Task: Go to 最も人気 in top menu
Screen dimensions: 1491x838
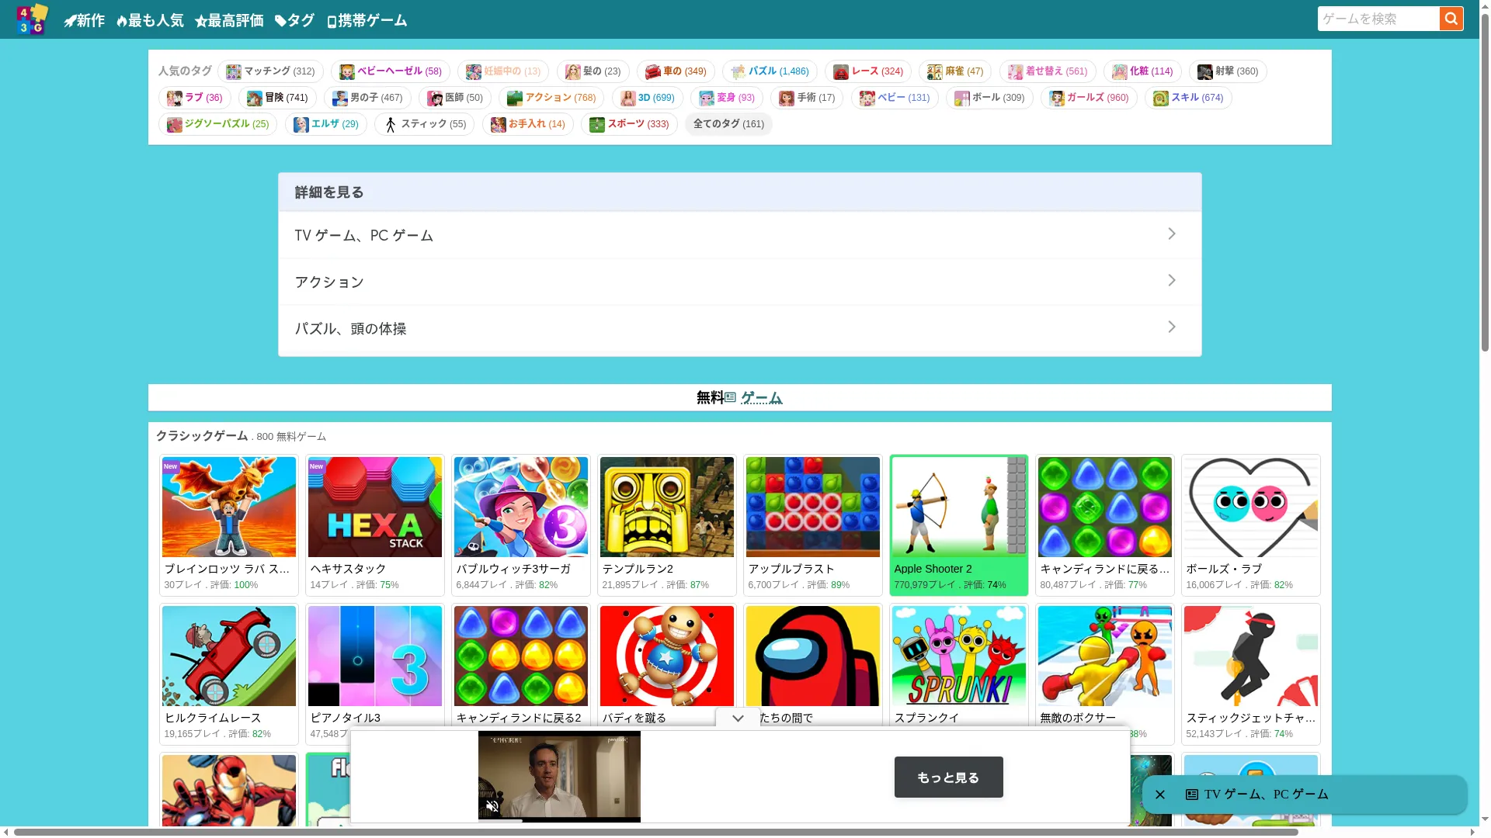Action: 149,20
